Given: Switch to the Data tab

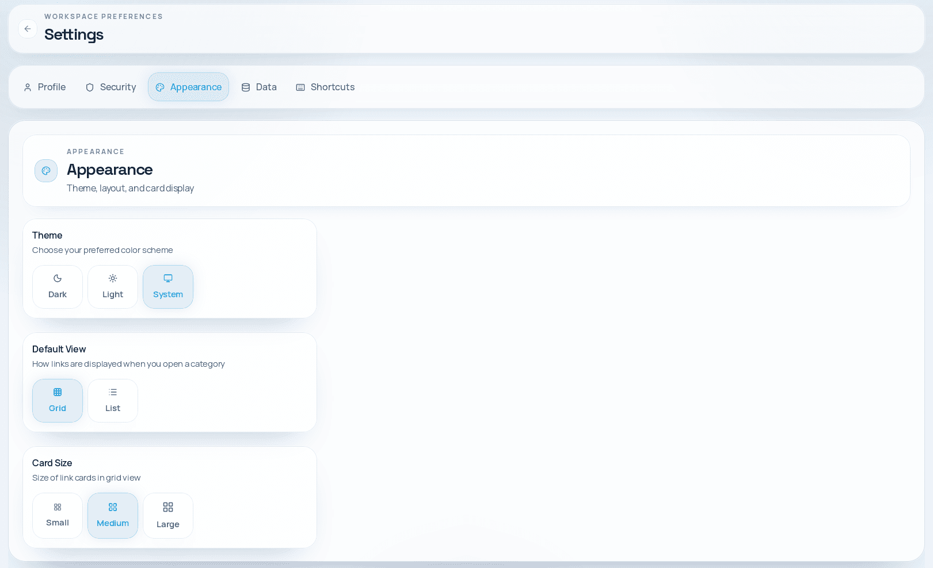Looking at the screenshot, I should pos(259,87).
